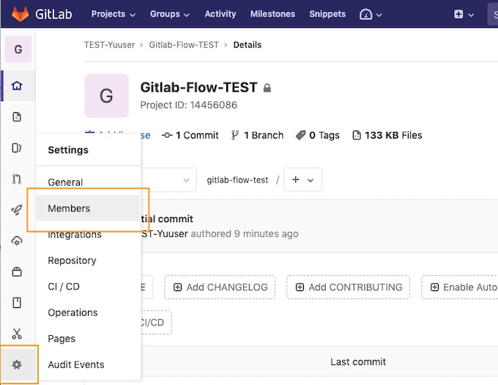Viewport: 498px width, 385px height.
Task: Open Activity in the top navbar
Action: tap(220, 14)
